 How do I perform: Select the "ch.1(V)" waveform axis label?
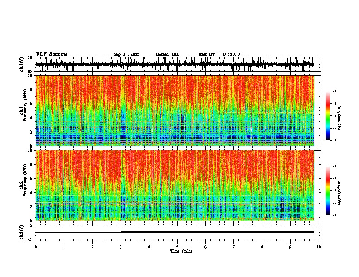(22, 64)
